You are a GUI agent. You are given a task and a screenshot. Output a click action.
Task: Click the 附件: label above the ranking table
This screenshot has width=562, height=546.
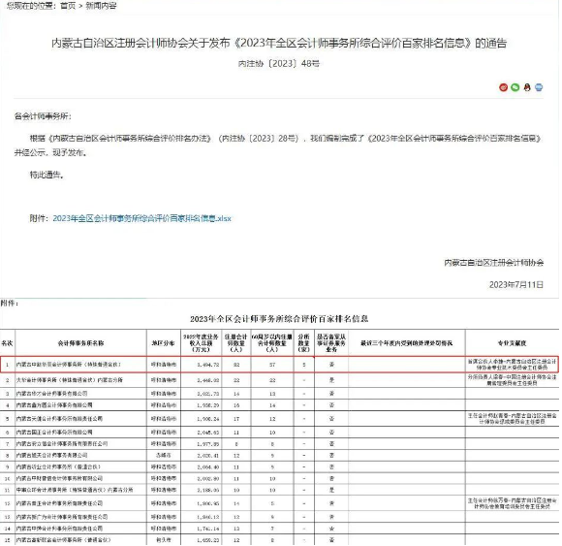point(10,304)
